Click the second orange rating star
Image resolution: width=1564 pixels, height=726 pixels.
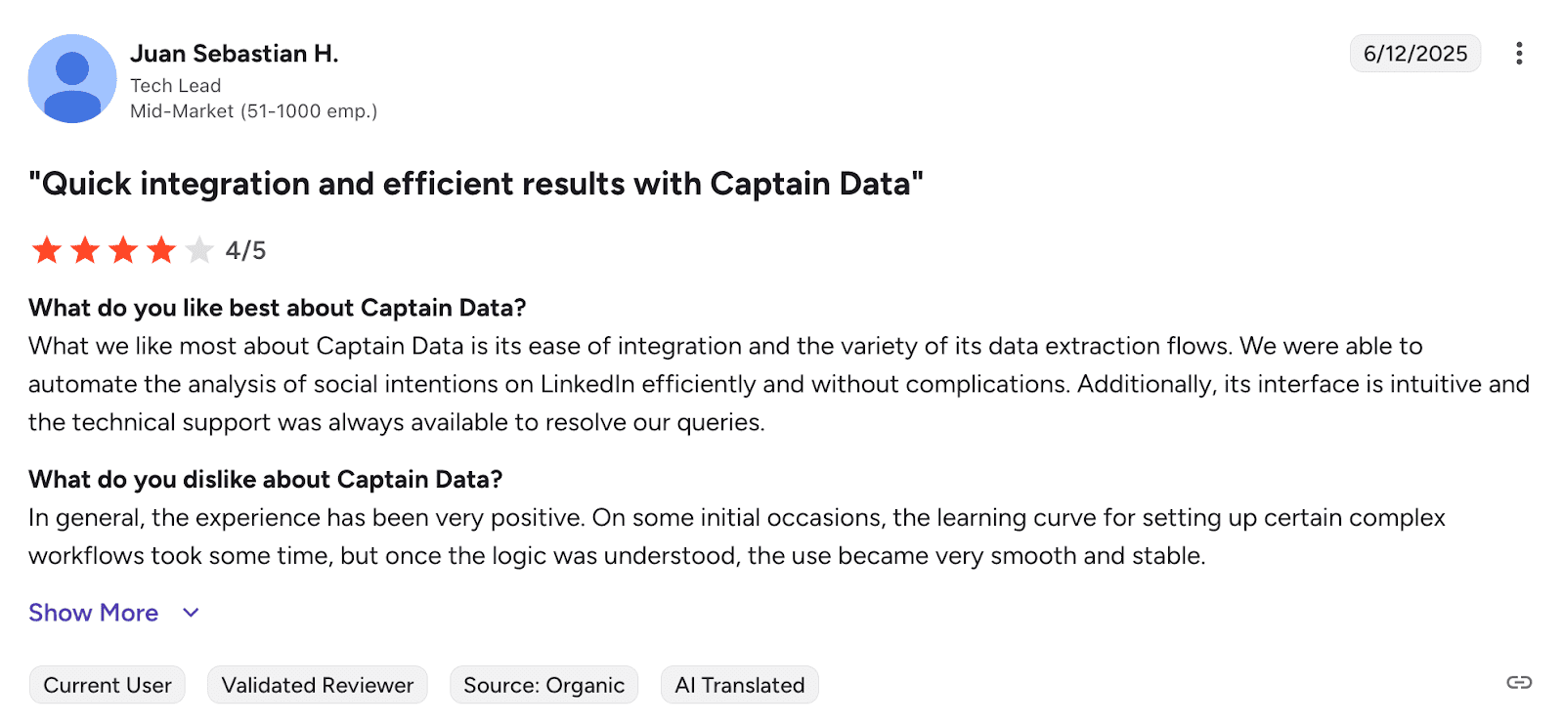85,251
